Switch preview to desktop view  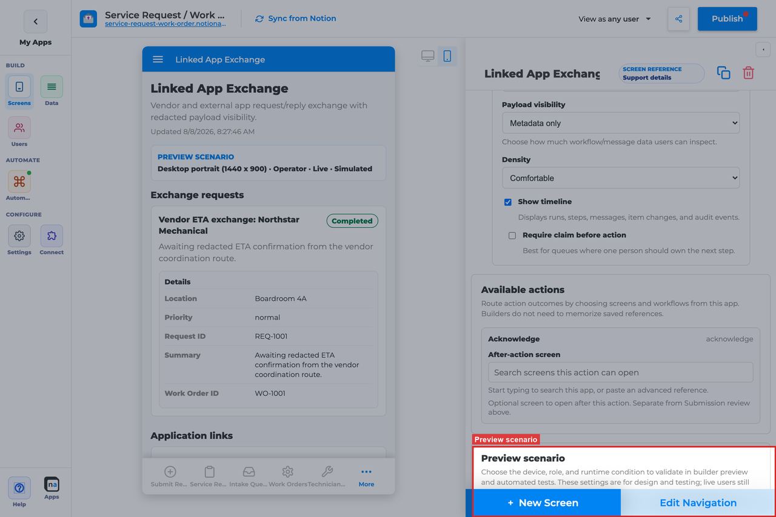428,56
